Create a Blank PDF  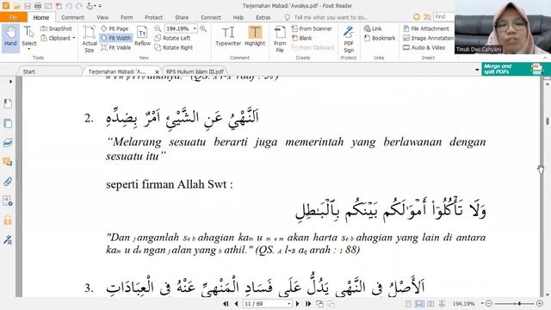pos(302,38)
